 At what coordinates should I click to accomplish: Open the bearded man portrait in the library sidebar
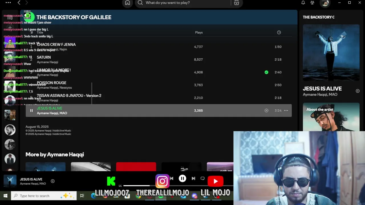point(10,130)
